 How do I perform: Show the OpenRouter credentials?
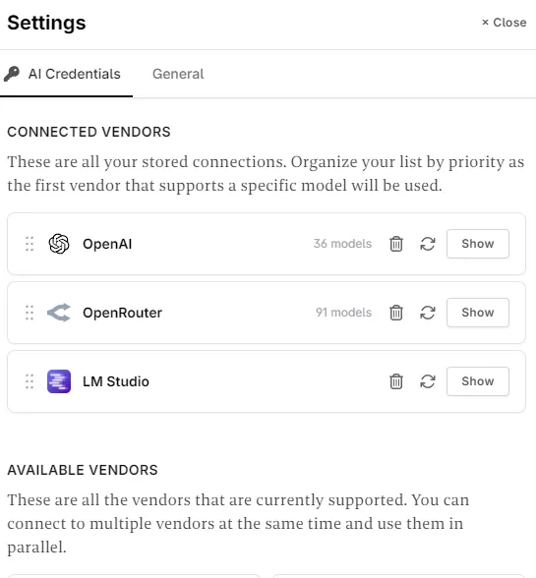tap(478, 313)
